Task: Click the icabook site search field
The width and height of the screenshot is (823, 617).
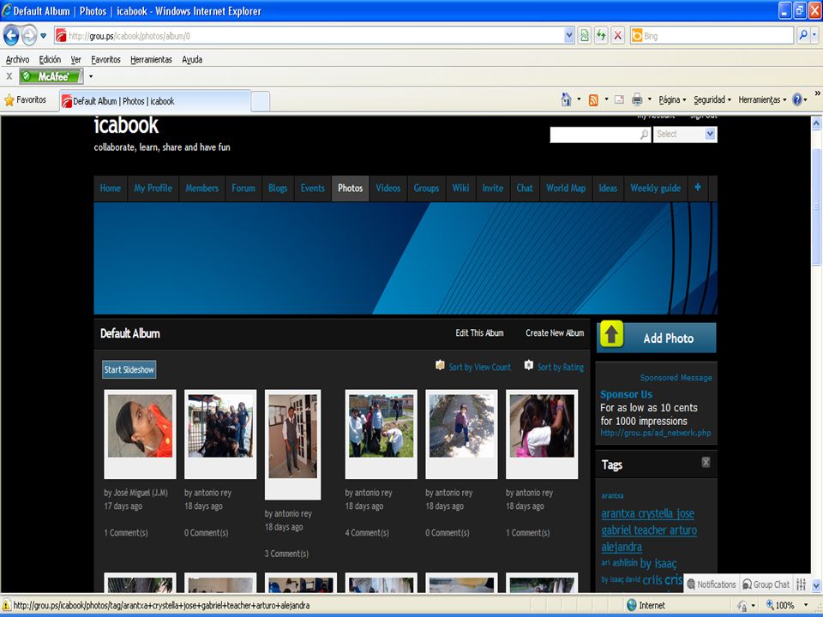Action: point(600,135)
